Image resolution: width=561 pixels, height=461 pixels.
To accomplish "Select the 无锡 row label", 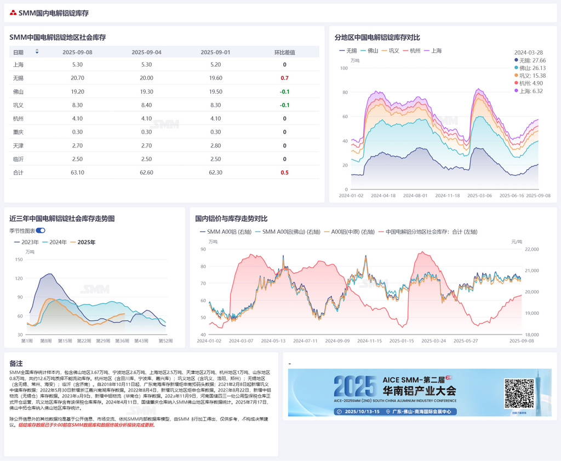I will 18,78.
